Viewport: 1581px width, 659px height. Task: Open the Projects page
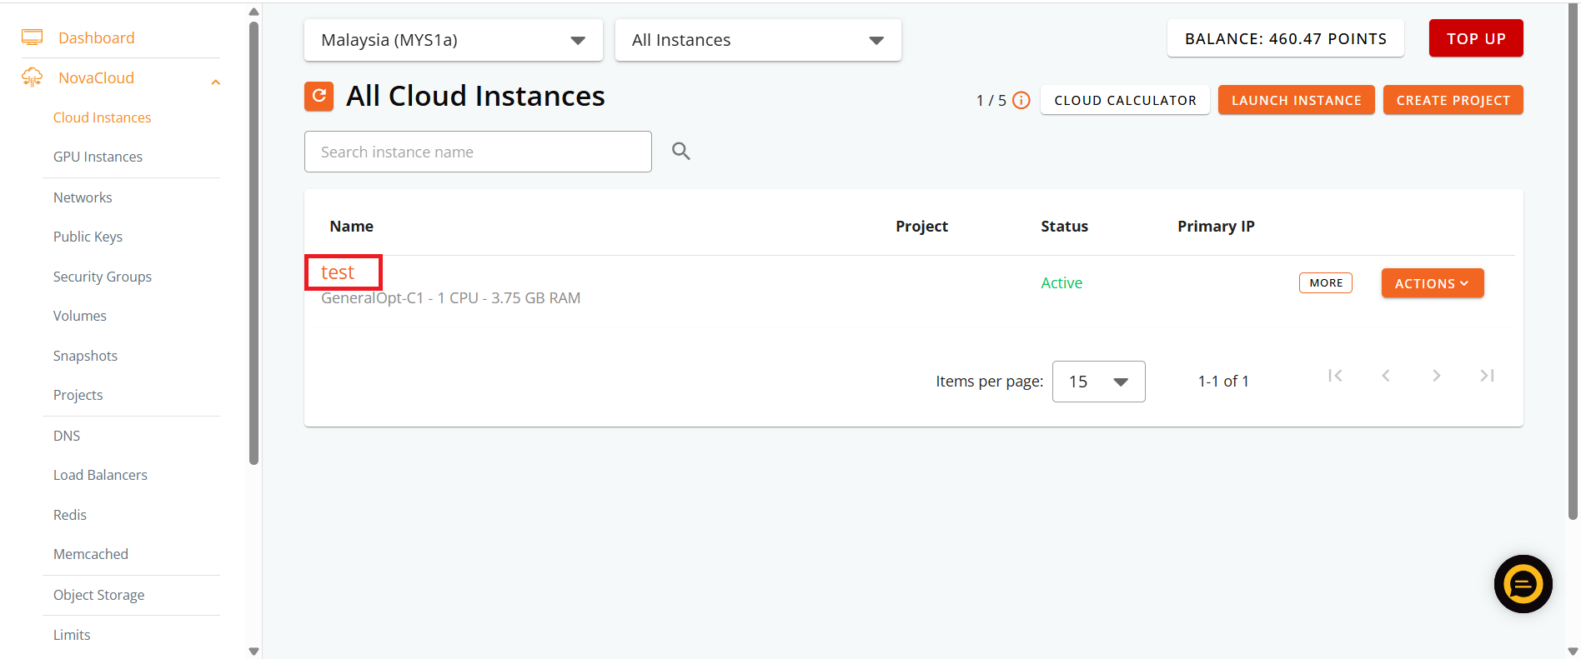point(78,395)
